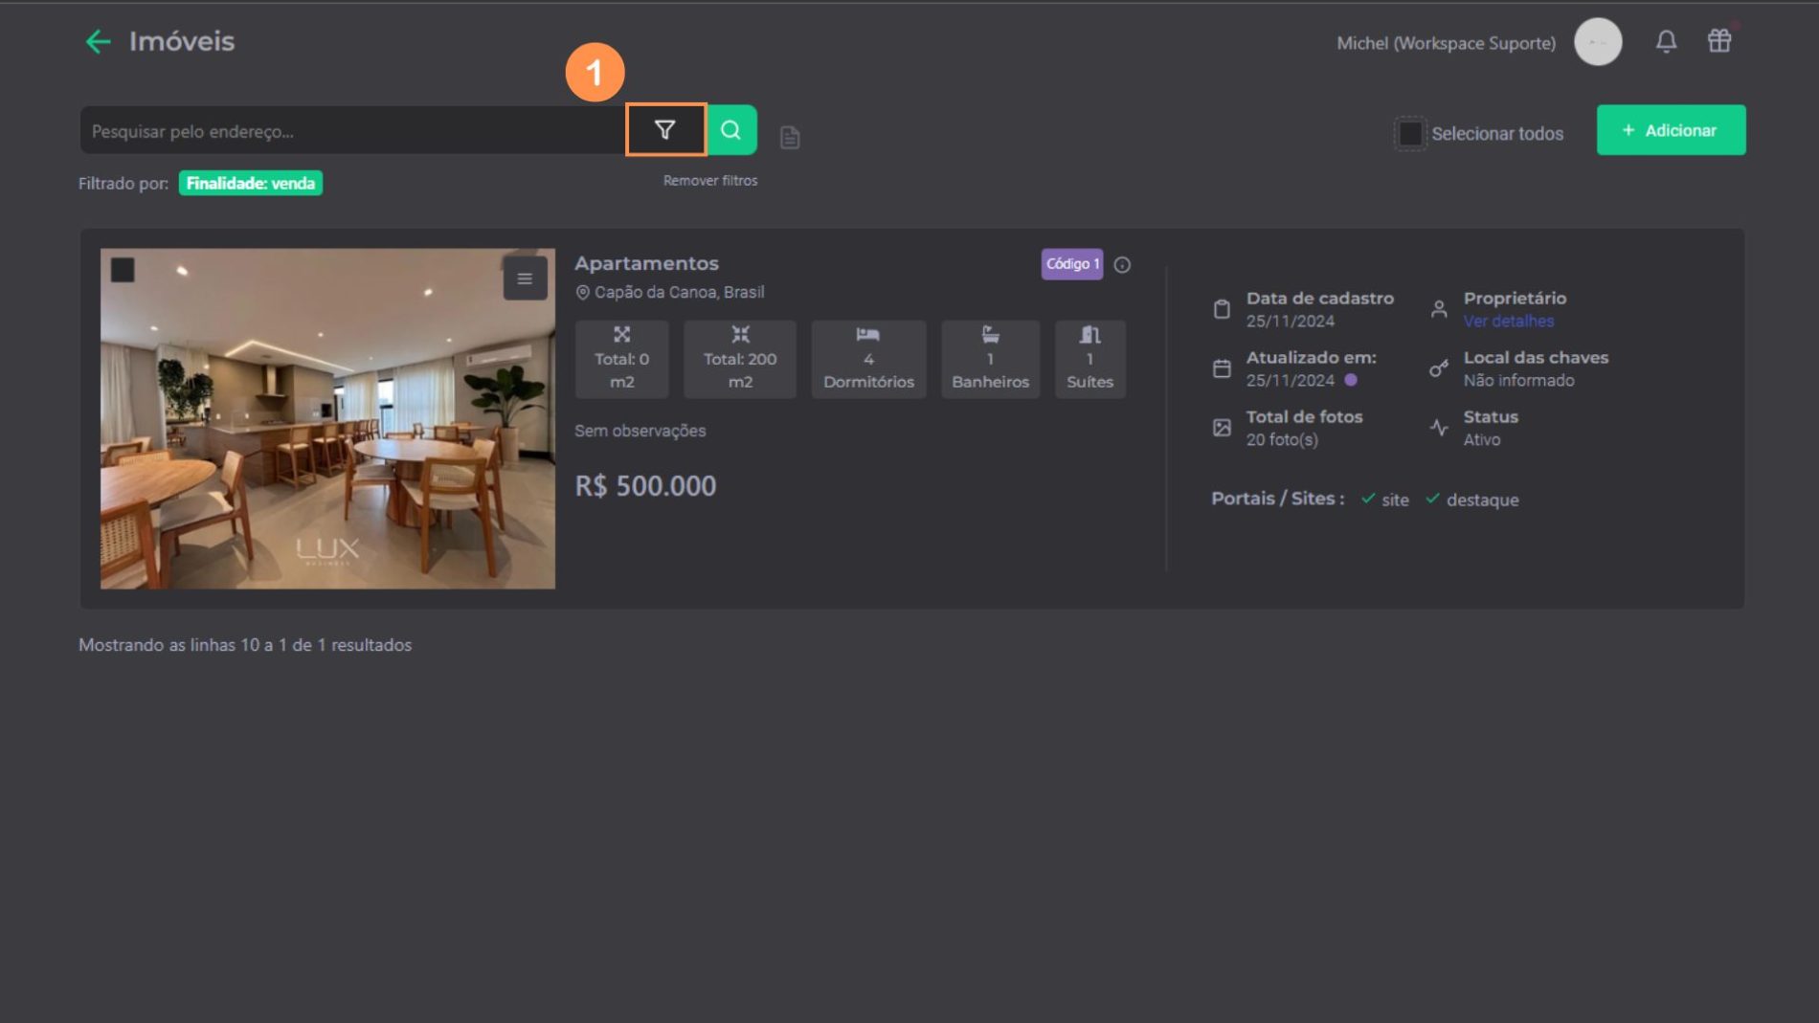Click the purple dot after the update date

(x=1351, y=380)
